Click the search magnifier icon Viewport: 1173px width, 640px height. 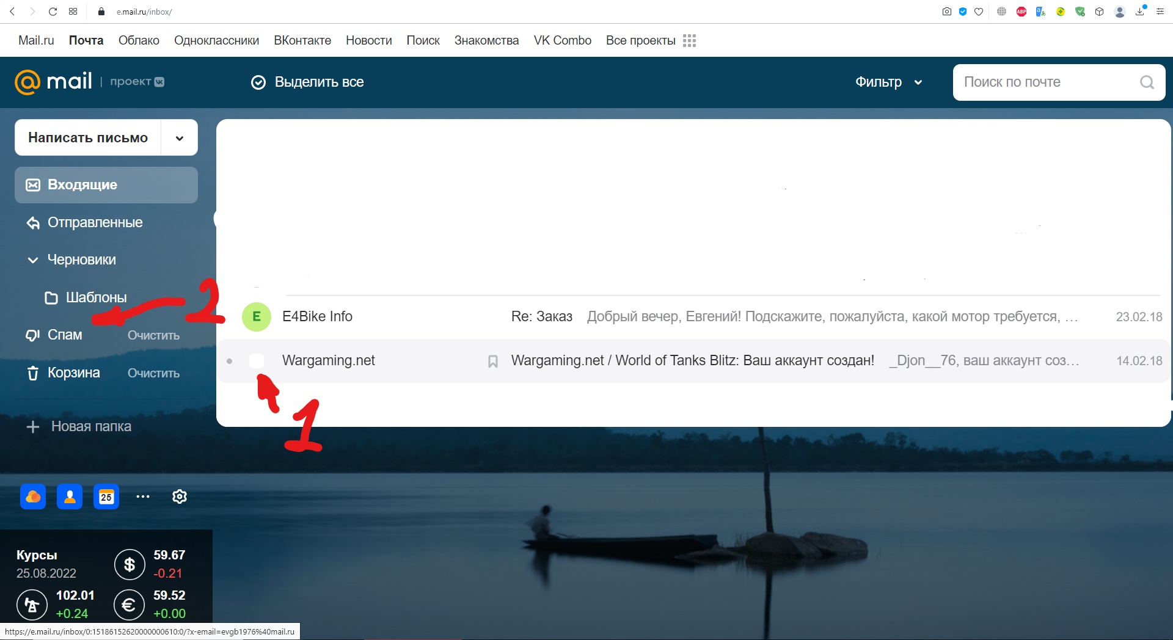1147,82
